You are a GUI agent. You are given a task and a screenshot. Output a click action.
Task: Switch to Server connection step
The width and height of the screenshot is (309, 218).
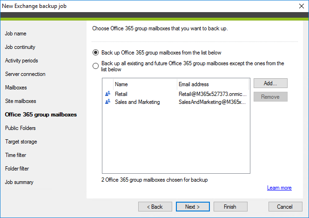[x=25, y=74]
